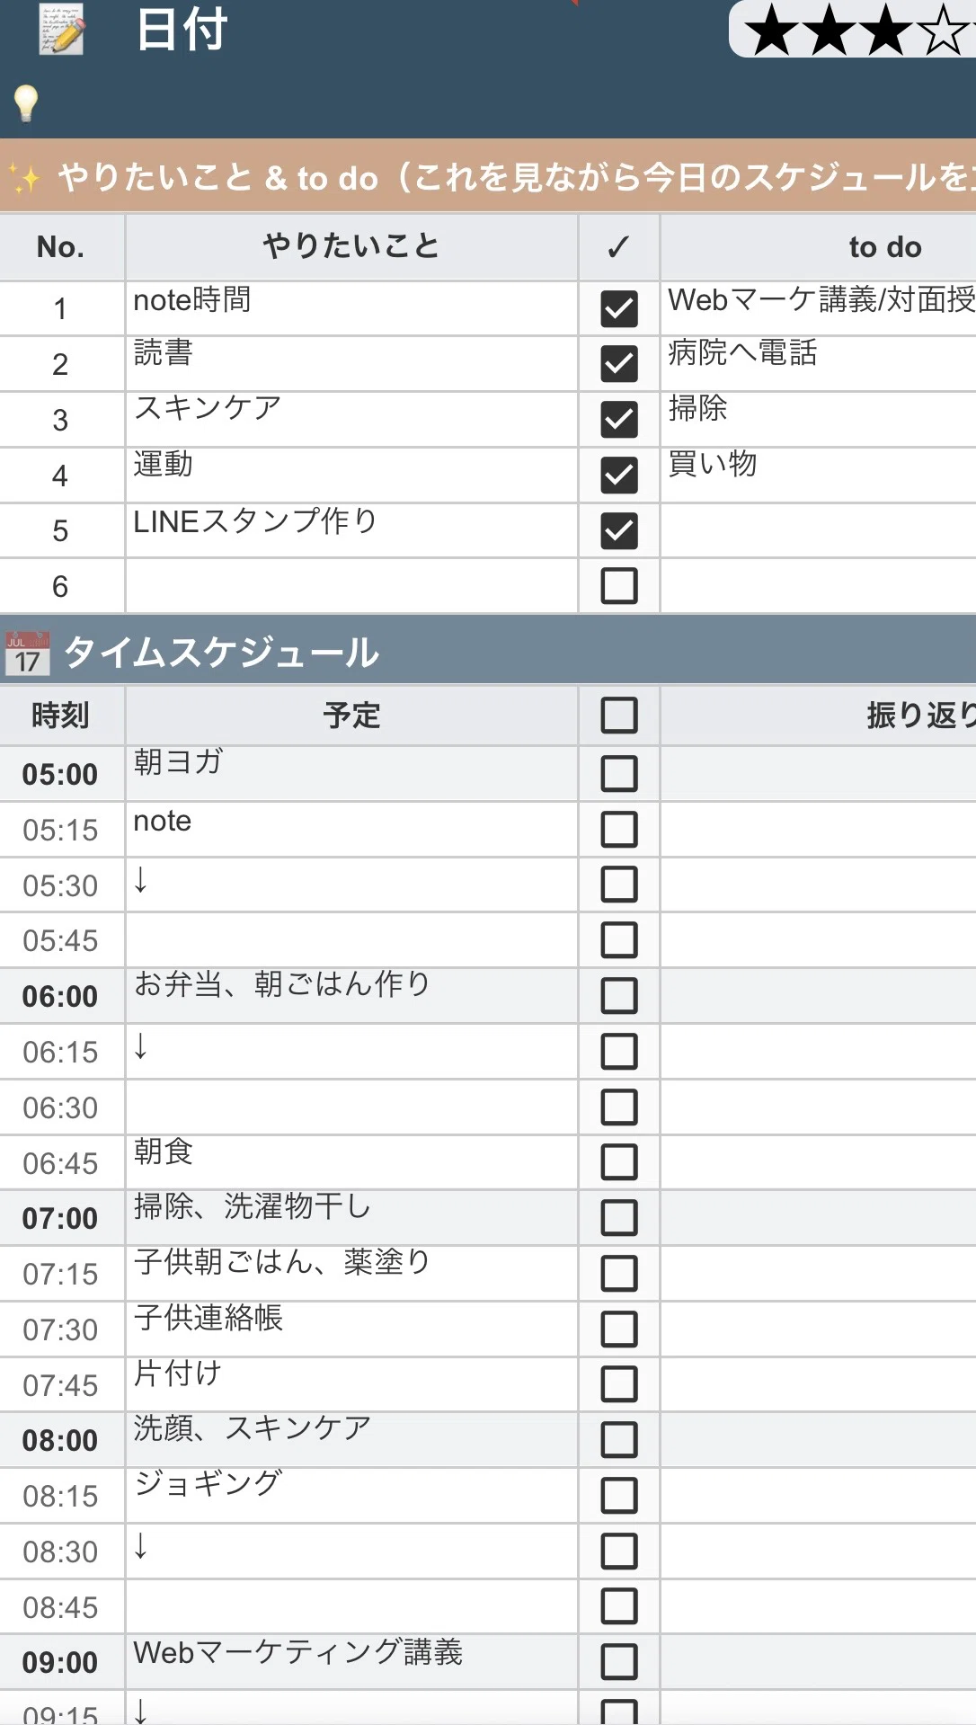Select the 病院へ電話 to-do cell
Viewport: 976px width, 1725px height.
[819, 364]
